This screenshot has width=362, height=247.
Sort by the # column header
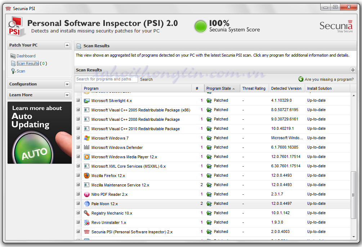pos(198,88)
